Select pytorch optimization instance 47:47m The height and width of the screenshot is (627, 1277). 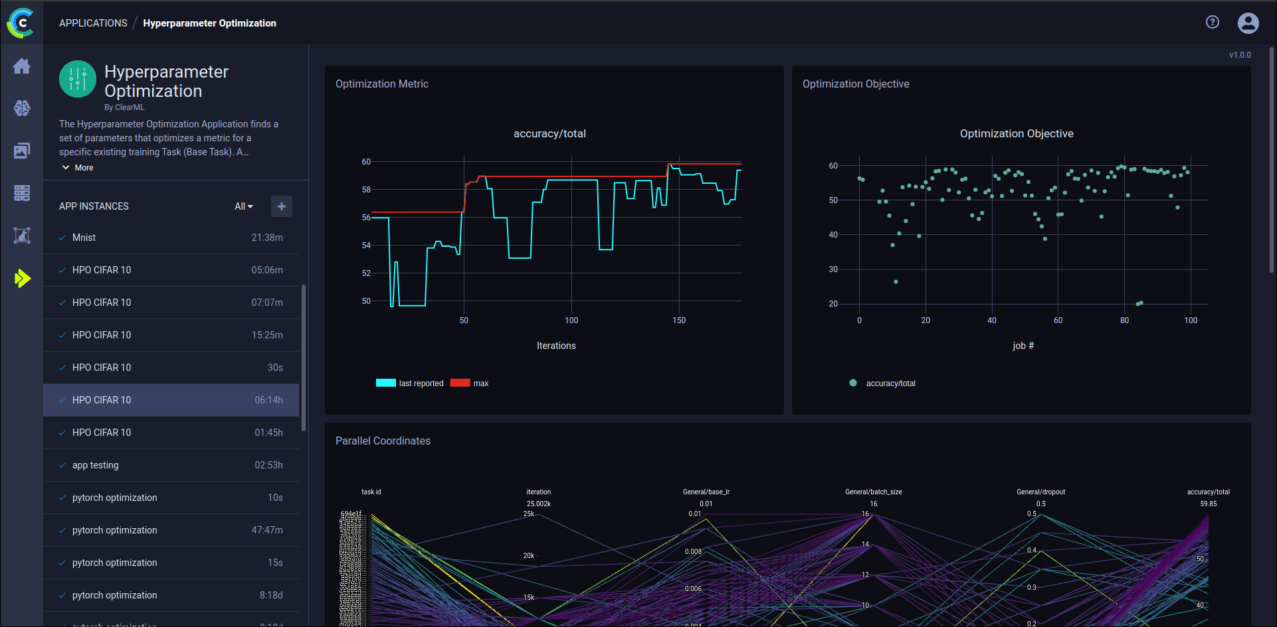coord(171,530)
